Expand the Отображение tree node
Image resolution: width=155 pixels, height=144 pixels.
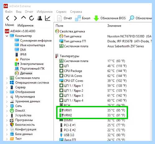[x=7, y=92]
